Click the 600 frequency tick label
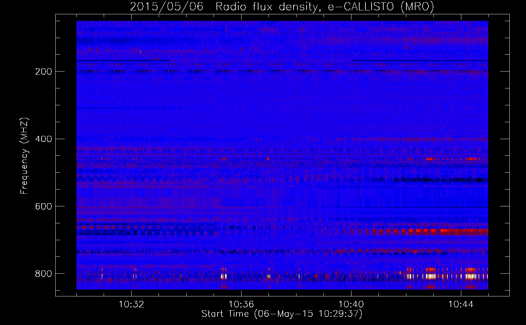 click(x=44, y=207)
